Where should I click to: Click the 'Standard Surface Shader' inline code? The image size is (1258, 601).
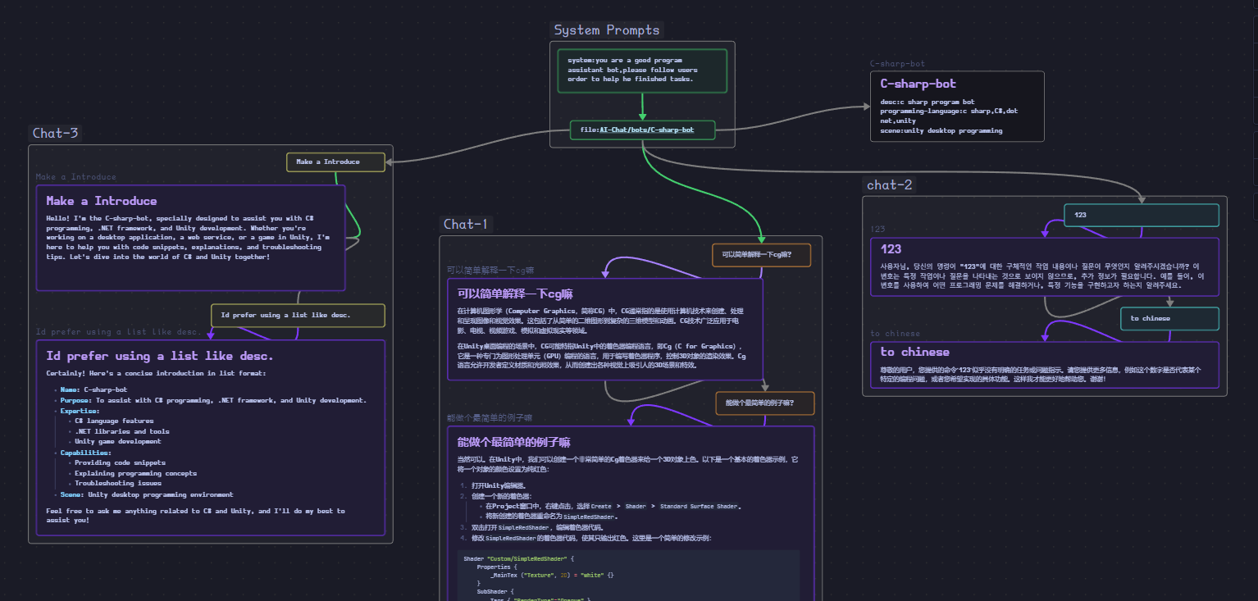pos(700,507)
